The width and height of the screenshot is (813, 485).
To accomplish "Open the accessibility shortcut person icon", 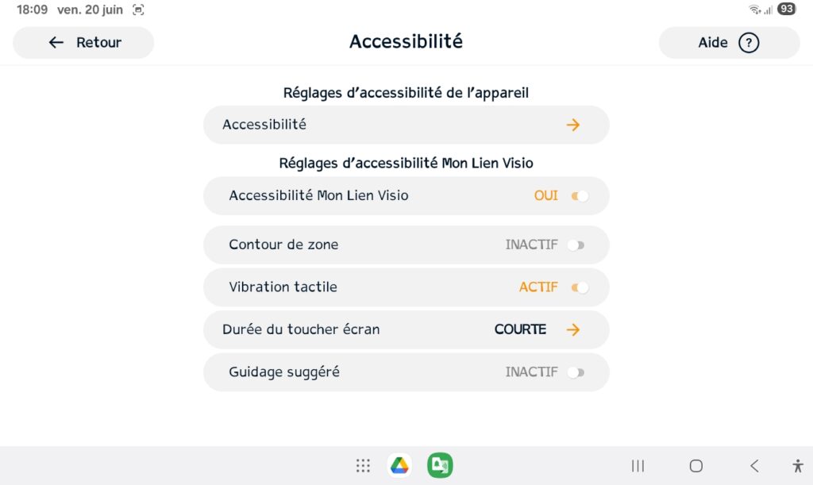I will point(798,466).
